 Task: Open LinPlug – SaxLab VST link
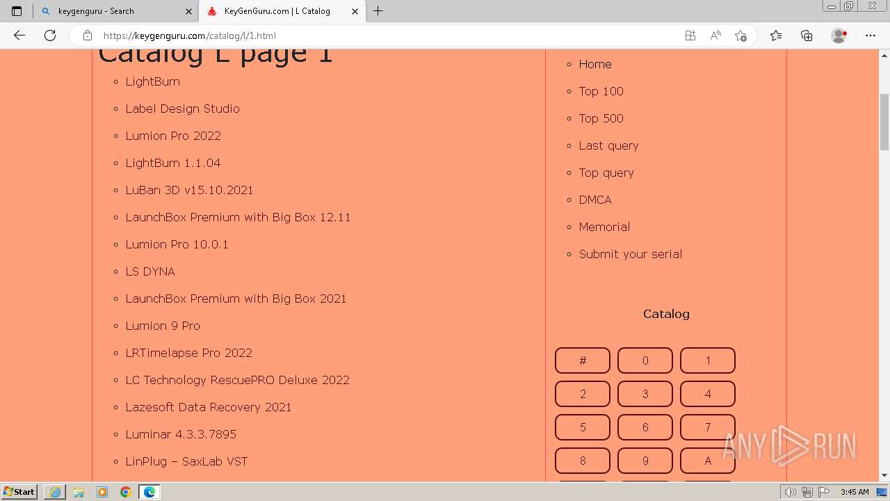pos(186,461)
